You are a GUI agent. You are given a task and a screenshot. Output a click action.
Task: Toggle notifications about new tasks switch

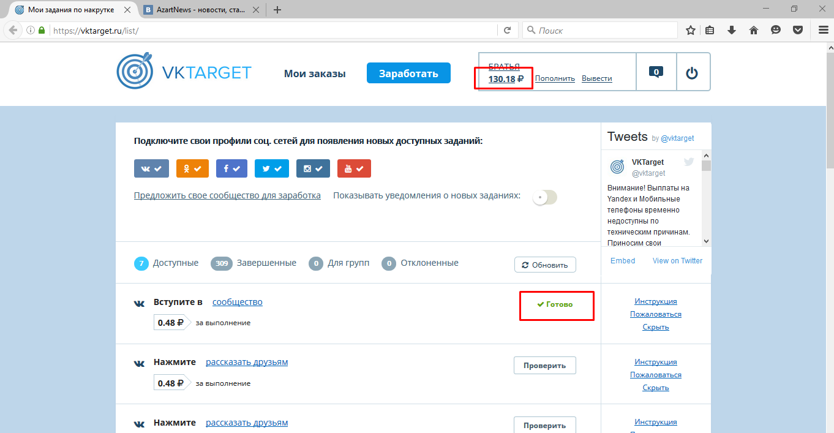(544, 197)
